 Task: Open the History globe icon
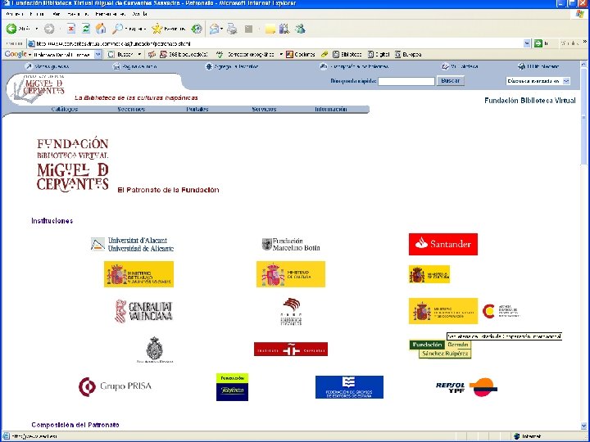(197, 29)
